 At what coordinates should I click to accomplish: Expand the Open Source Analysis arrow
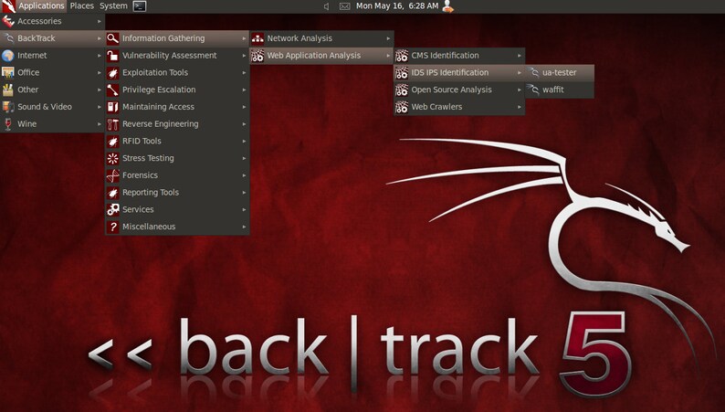520,90
